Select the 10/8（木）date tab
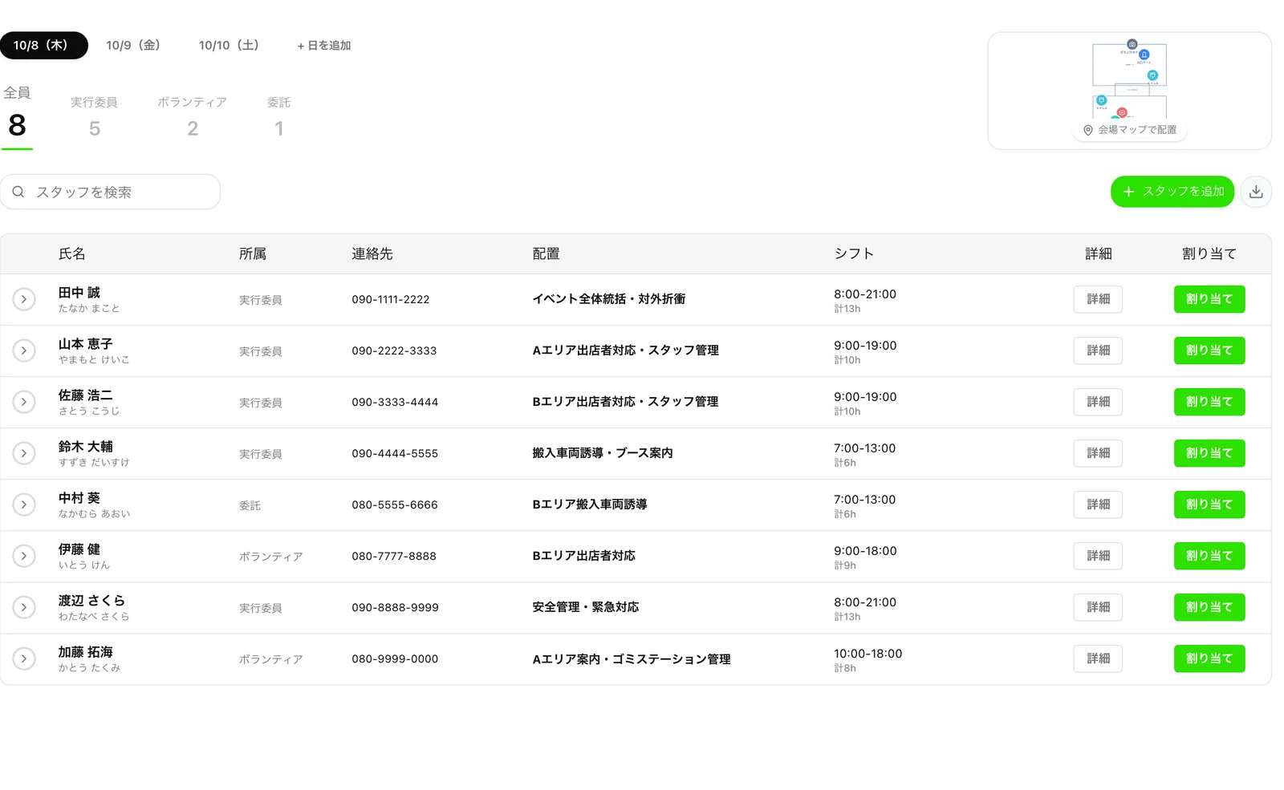The image size is (1284, 790). (x=43, y=45)
